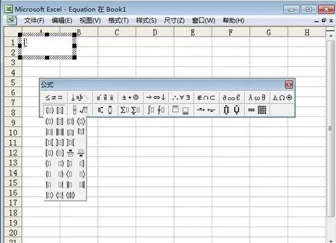Open the 样式(S) menu
This screenshot has width=336, height=243.
pyautogui.click(x=146, y=21)
